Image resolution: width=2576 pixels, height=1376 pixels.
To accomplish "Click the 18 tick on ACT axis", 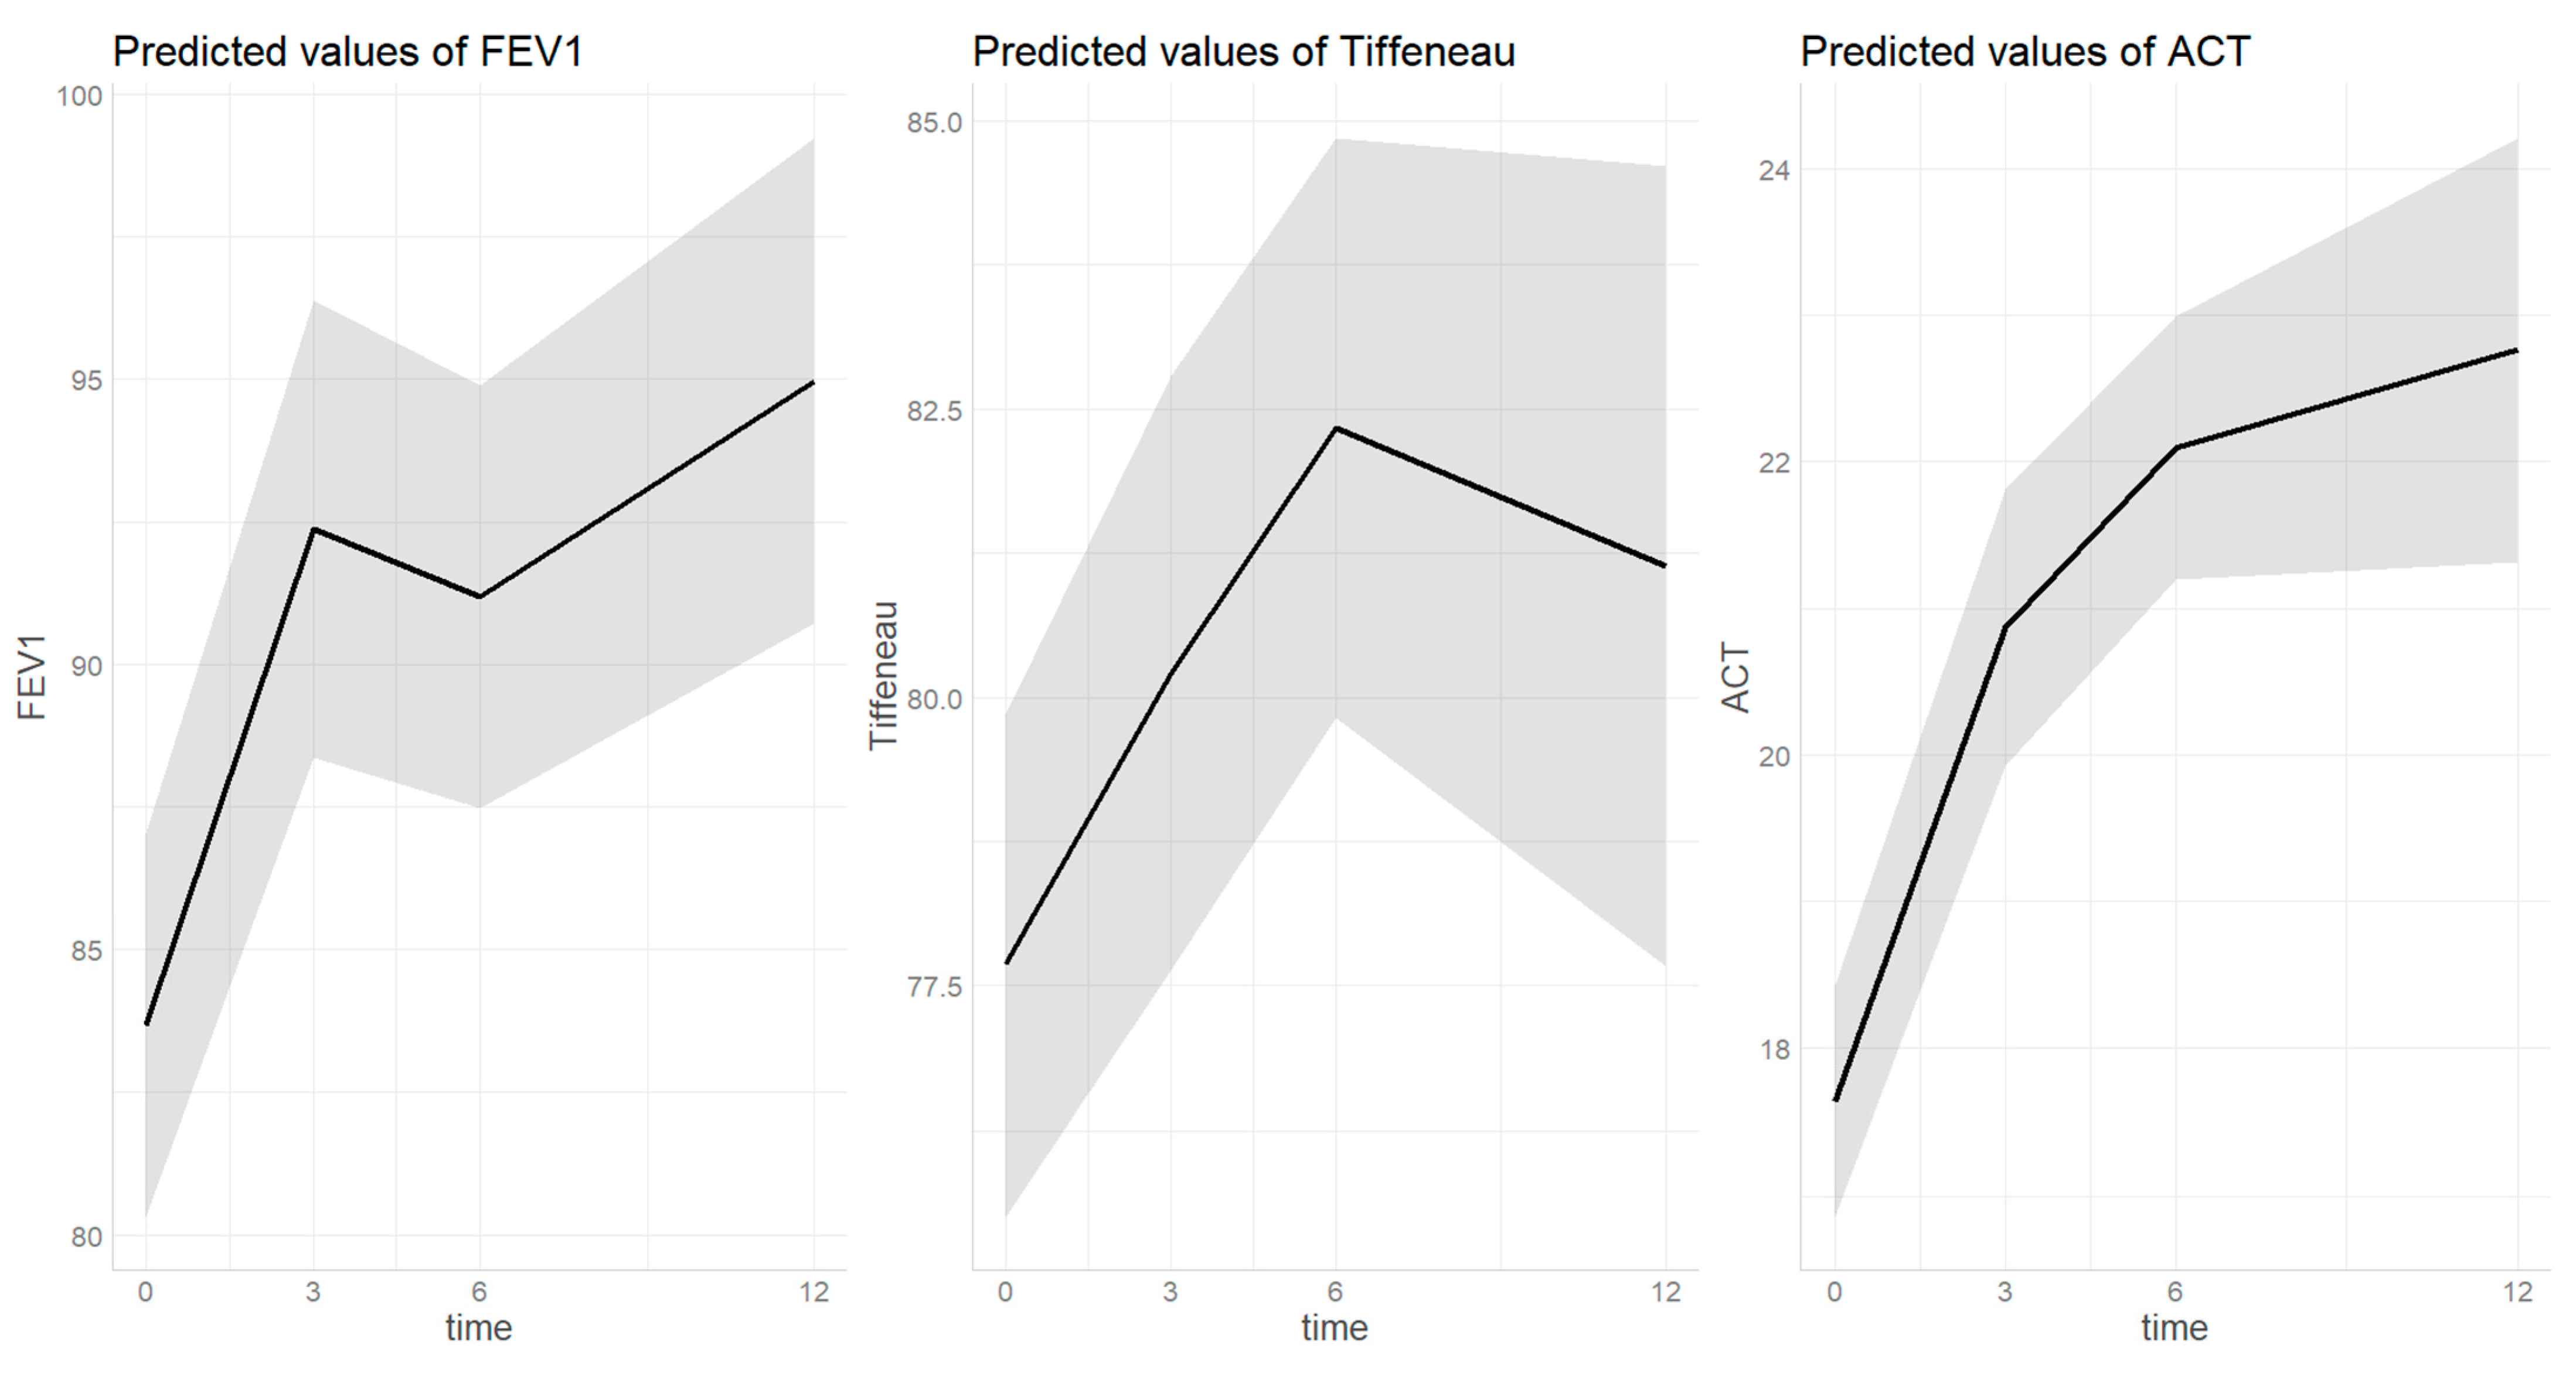I will [1774, 1049].
